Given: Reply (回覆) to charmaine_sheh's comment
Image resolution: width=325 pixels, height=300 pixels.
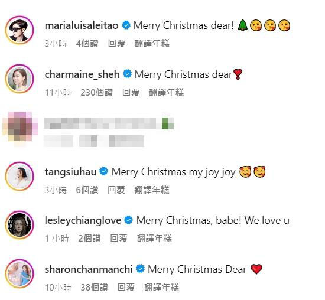Looking at the screenshot, I should tap(131, 92).
